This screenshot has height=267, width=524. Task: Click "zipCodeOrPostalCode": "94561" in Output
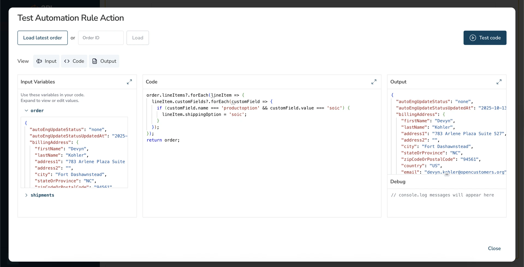[441, 159]
